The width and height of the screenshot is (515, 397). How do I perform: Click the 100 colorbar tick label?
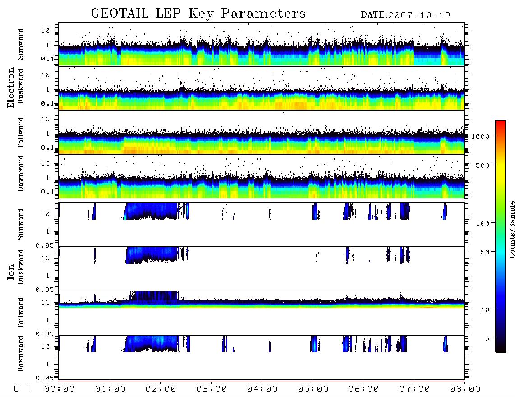(x=483, y=223)
